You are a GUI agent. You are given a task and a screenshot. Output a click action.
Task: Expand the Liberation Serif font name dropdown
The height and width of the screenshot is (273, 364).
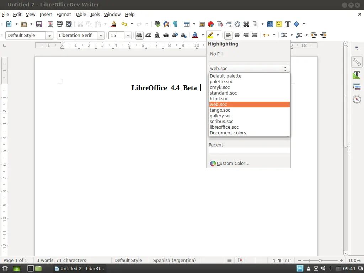(101, 36)
